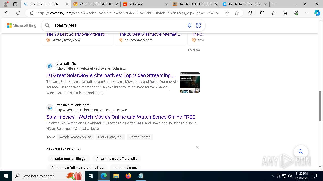Image resolution: width=323 pixels, height=181 pixels.
Task: Dismiss the People also search for box
Action: click(x=197, y=147)
